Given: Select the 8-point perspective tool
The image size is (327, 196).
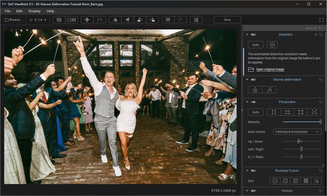Looking at the screenshot, I should 315,112.
